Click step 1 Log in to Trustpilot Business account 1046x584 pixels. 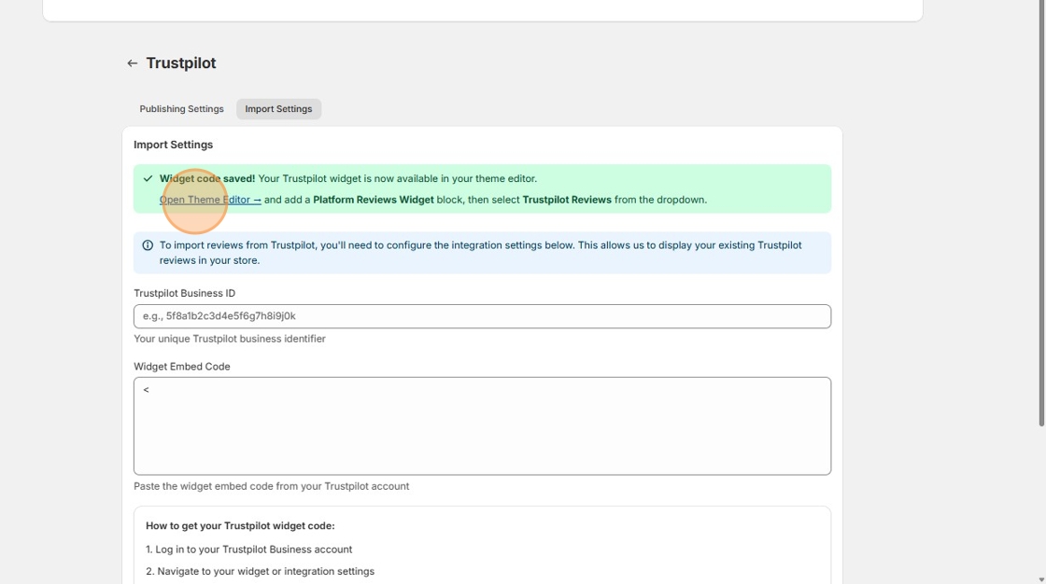248,549
